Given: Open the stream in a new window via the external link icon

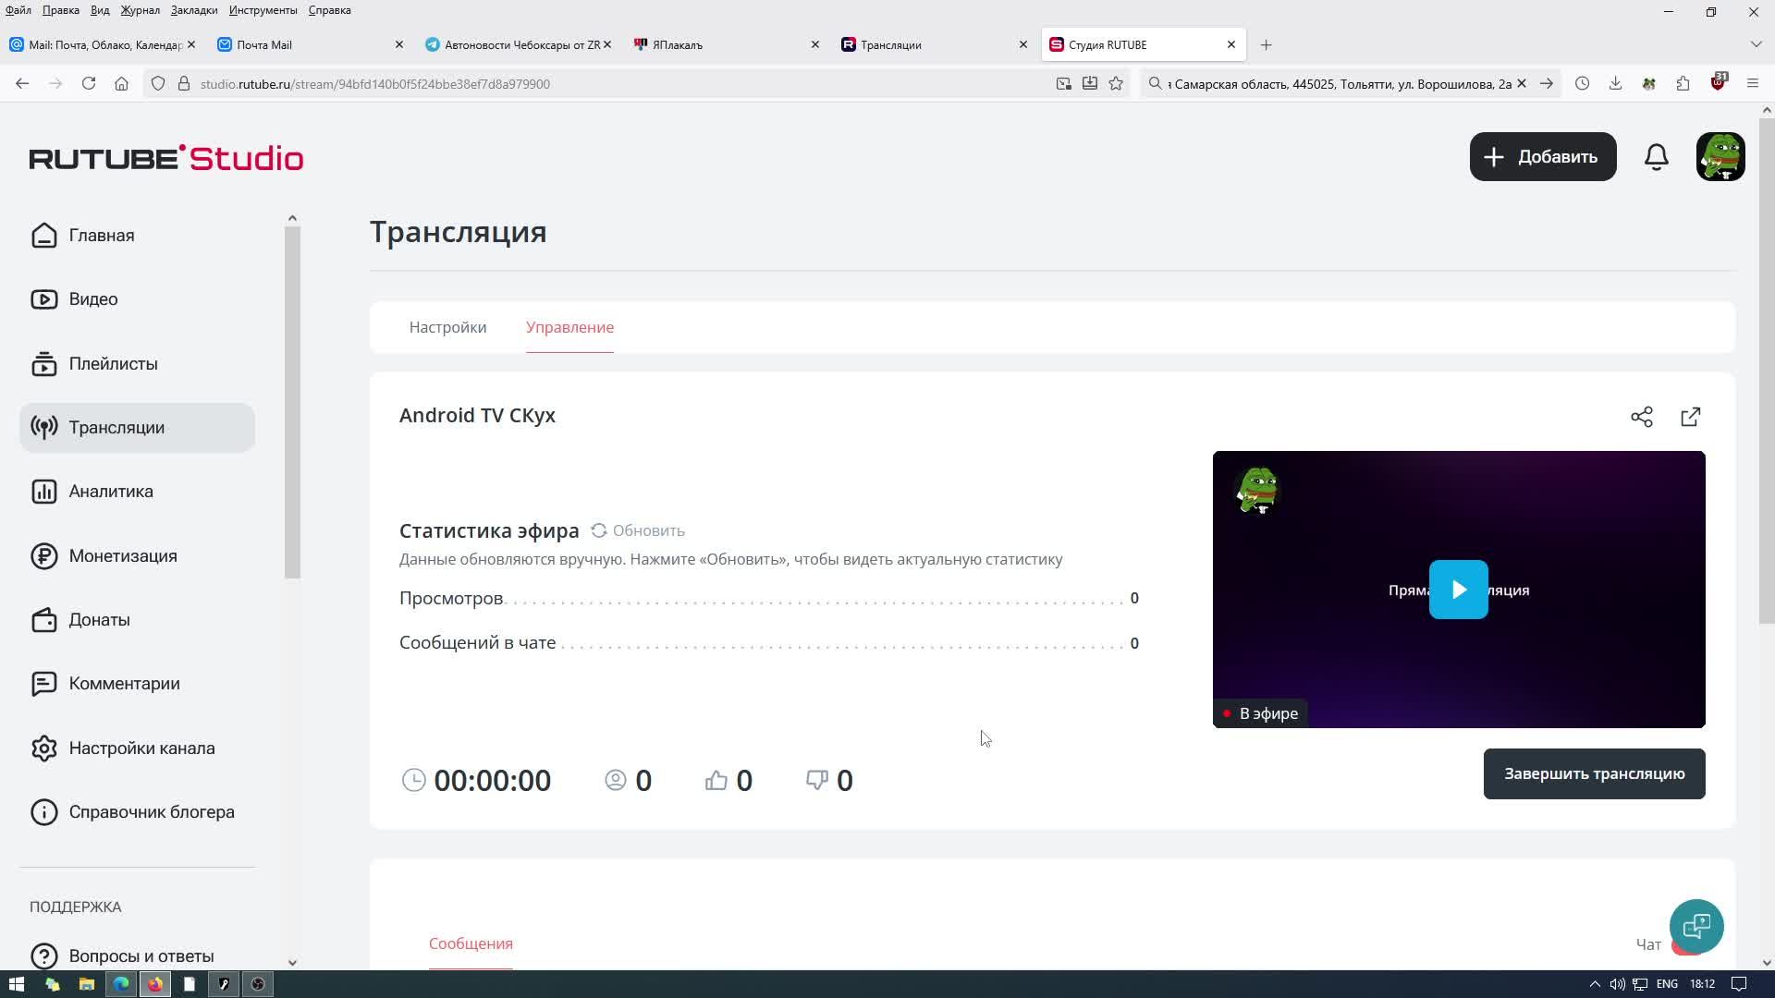Looking at the screenshot, I should 1690,417.
